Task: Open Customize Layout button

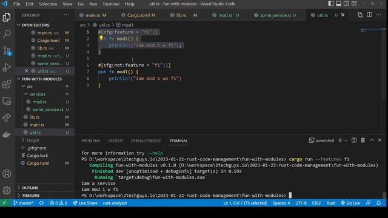Action: point(354,4)
